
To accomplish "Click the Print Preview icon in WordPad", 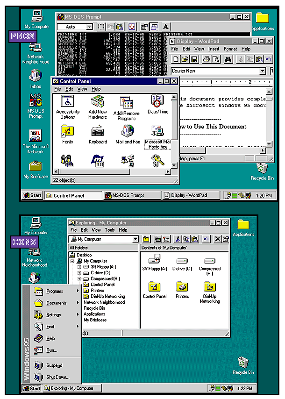I will tap(216, 59).
